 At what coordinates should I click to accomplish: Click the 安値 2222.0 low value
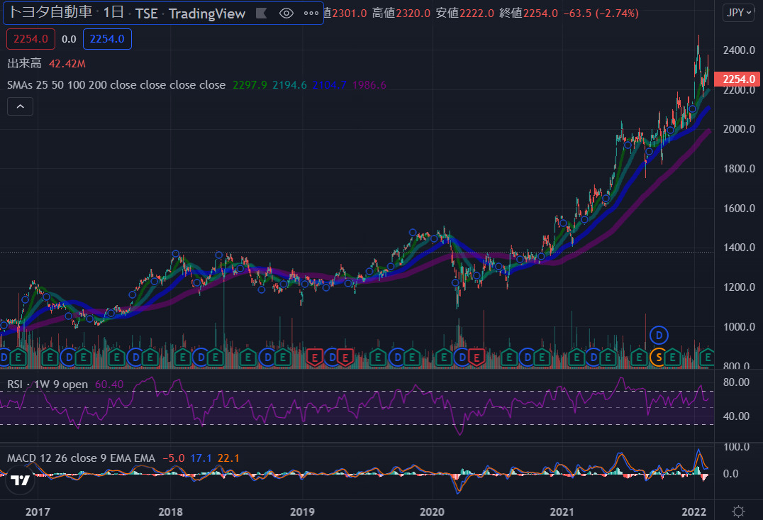[464, 13]
